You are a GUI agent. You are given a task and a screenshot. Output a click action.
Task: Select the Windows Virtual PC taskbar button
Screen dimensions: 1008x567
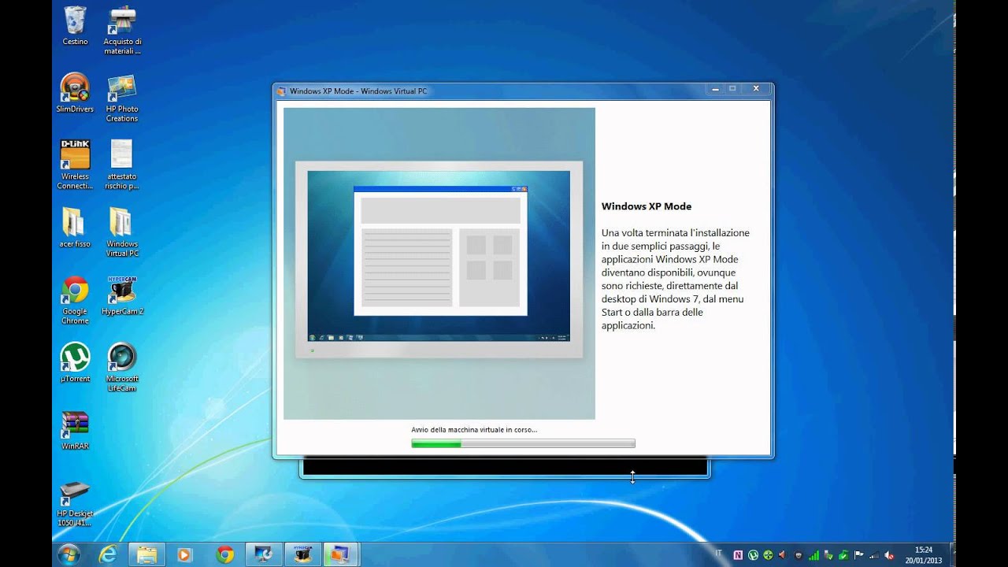tap(340, 554)
